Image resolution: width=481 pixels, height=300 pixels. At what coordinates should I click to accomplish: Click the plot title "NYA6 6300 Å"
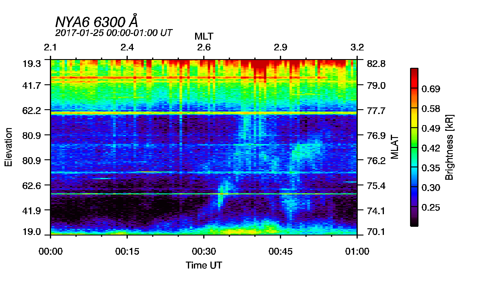coord(97,21)
